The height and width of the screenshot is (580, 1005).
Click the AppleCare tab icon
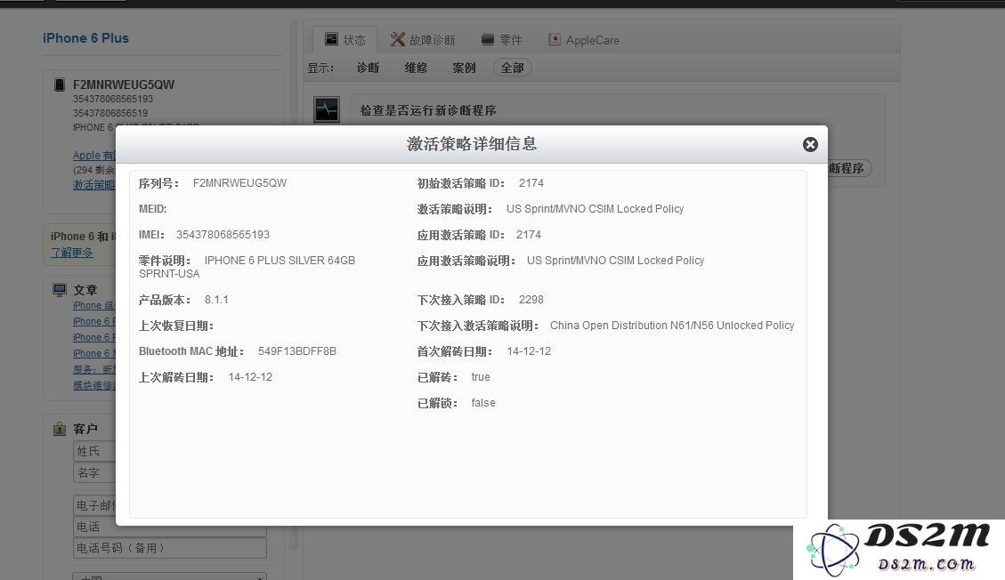point(555,40)
